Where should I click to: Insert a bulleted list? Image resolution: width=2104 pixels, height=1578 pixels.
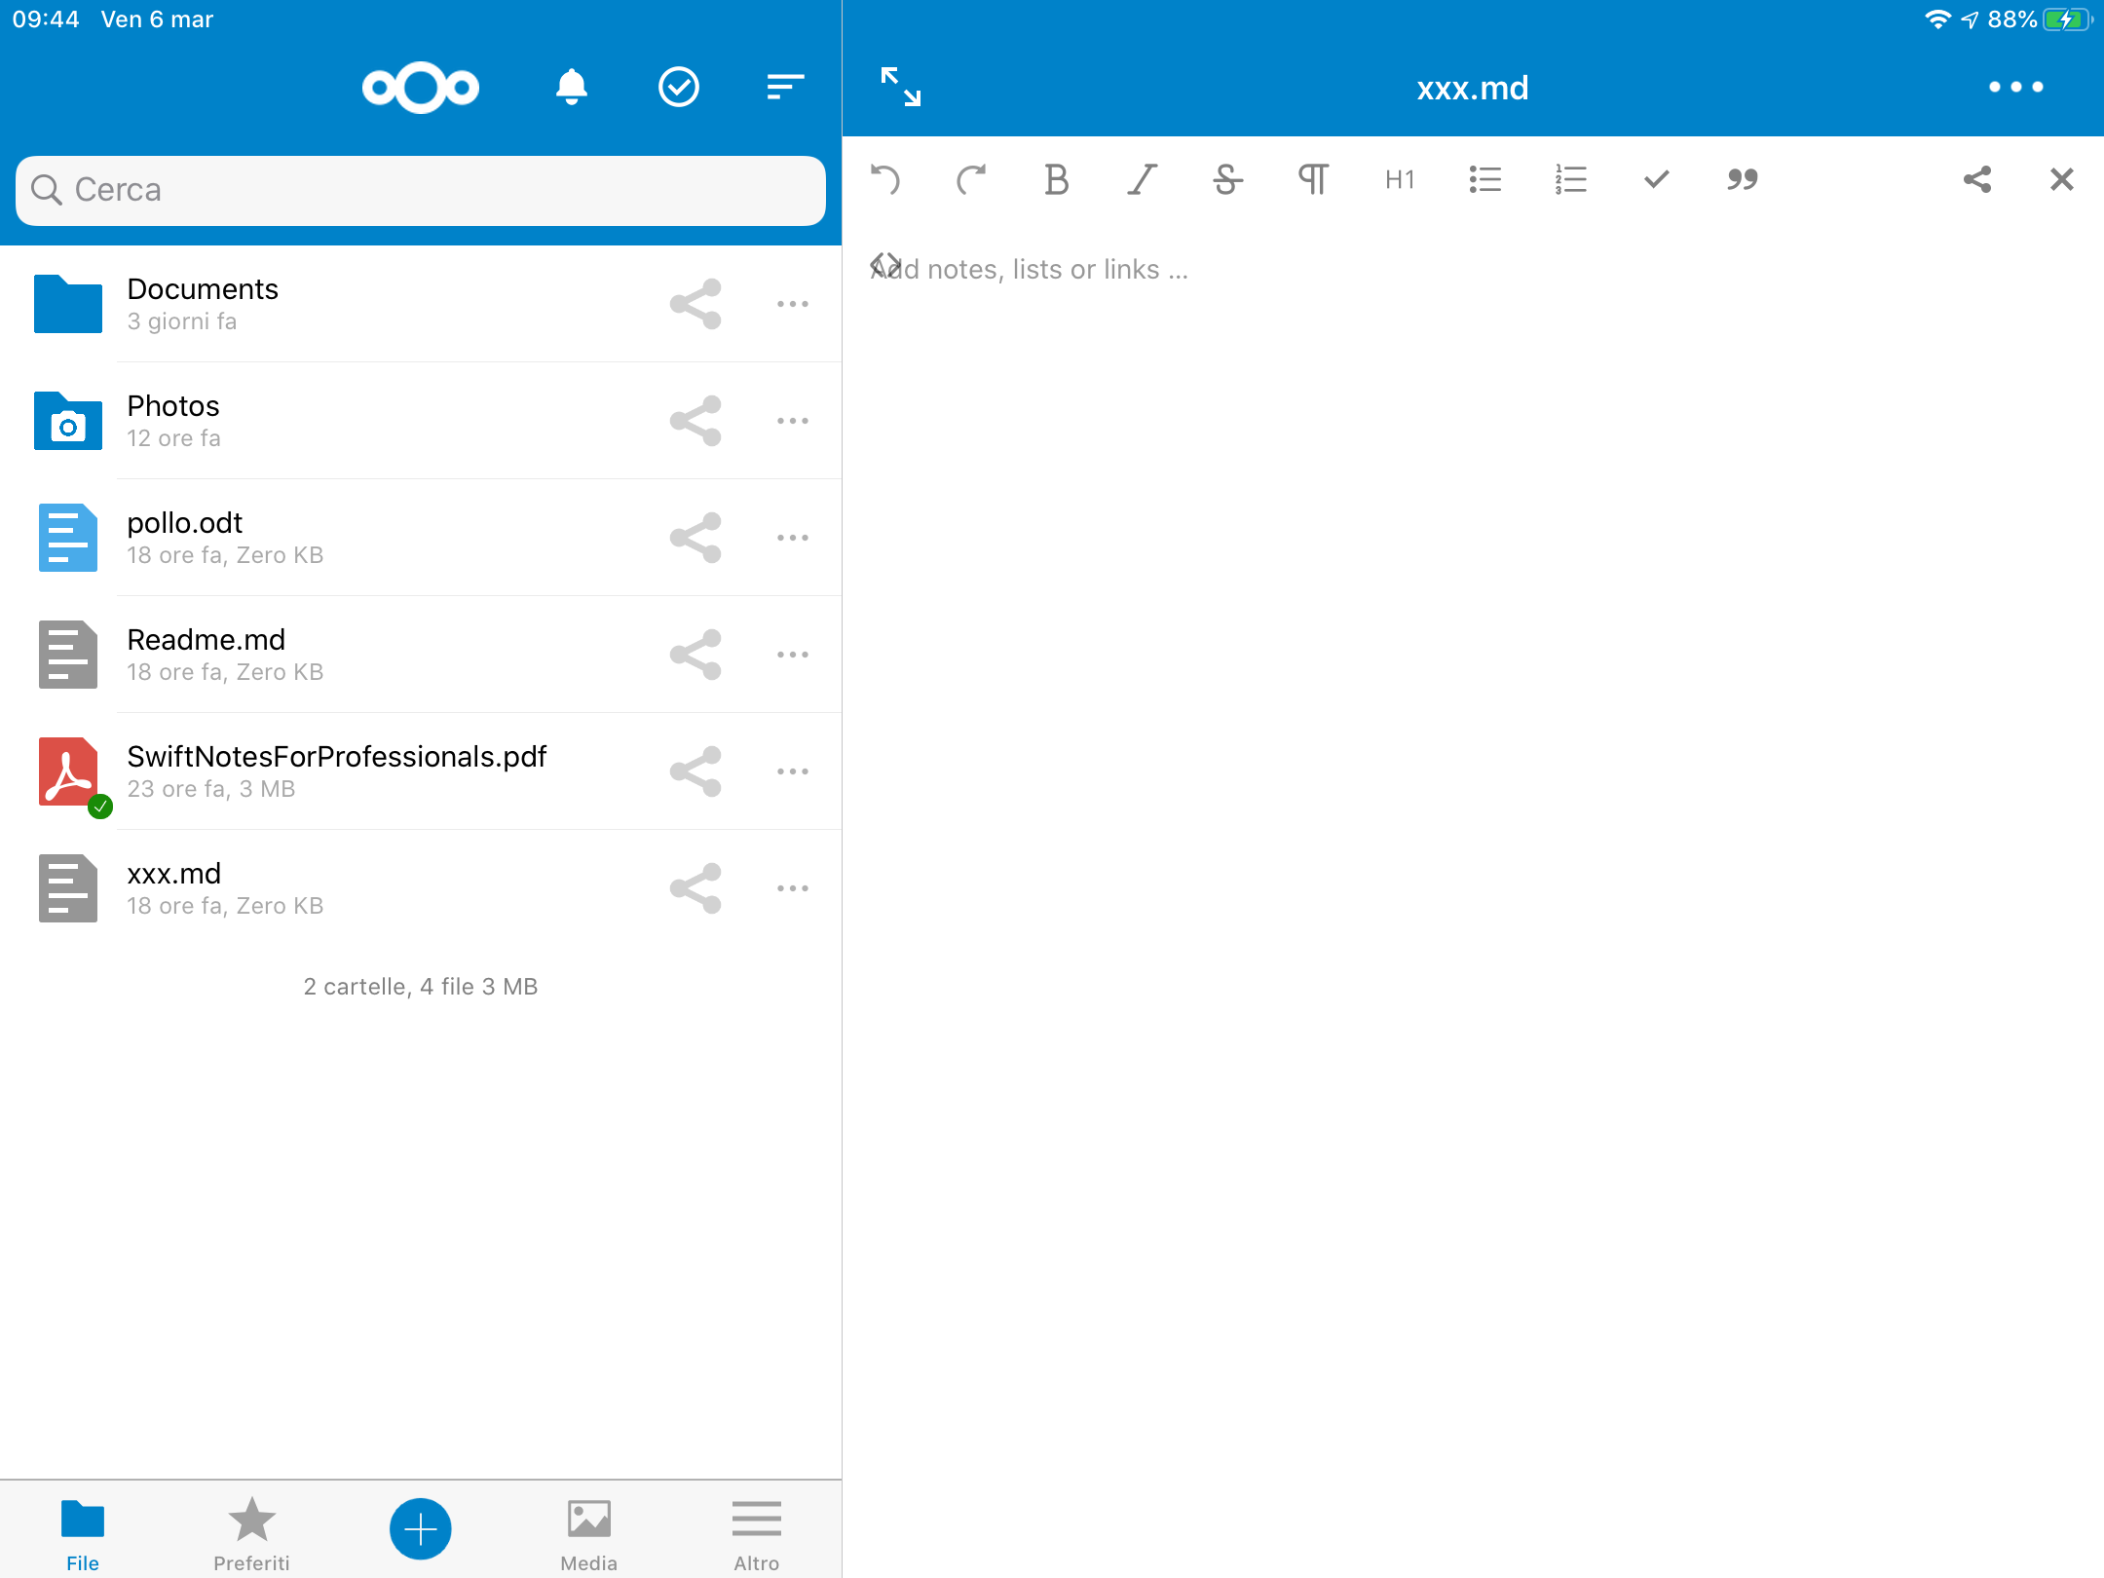(x=1485, y=179)
